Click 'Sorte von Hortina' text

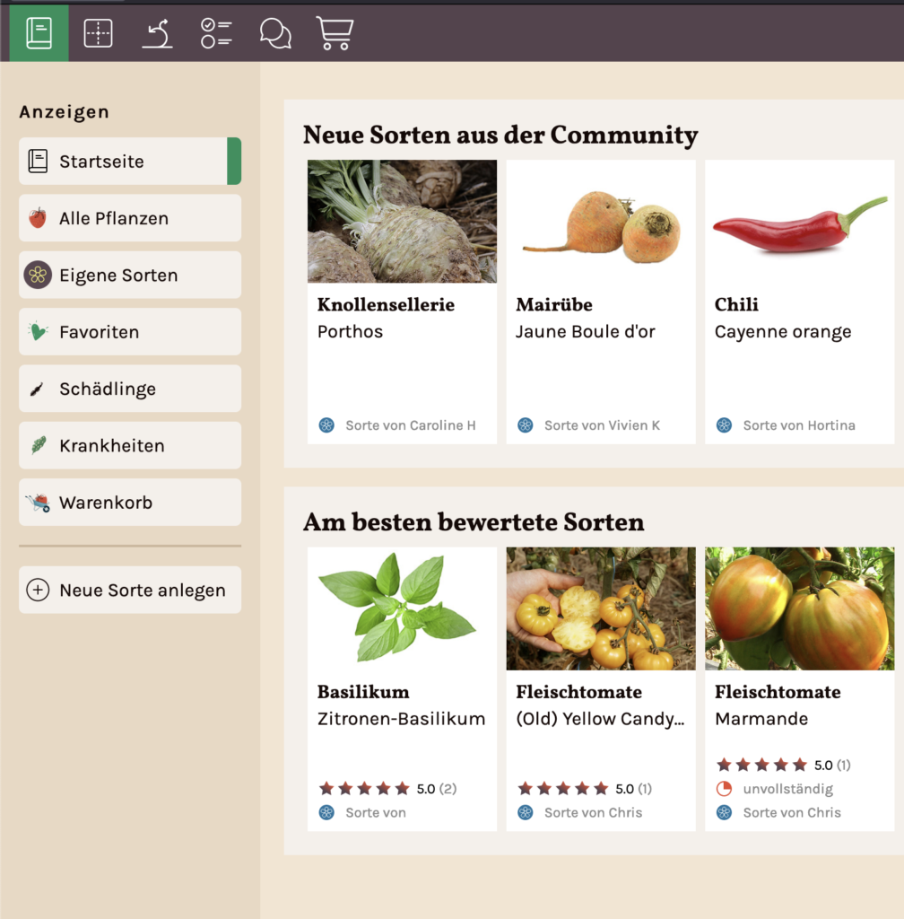tap(799, 424)
